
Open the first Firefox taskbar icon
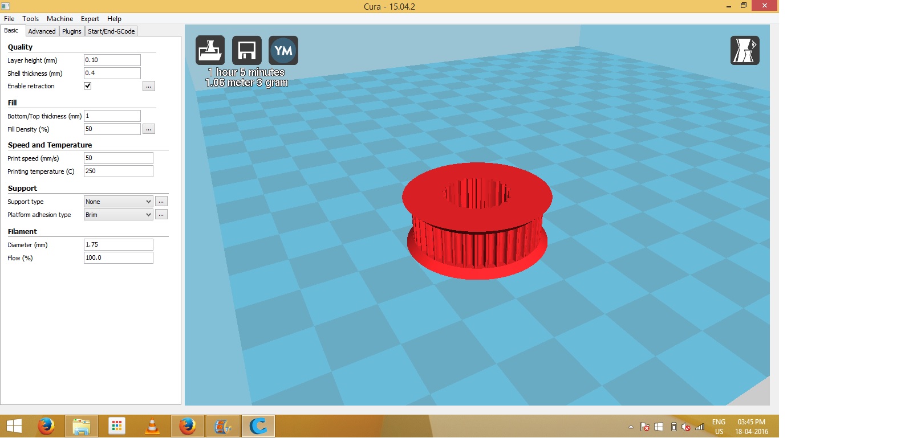click(x=46, y=426)
